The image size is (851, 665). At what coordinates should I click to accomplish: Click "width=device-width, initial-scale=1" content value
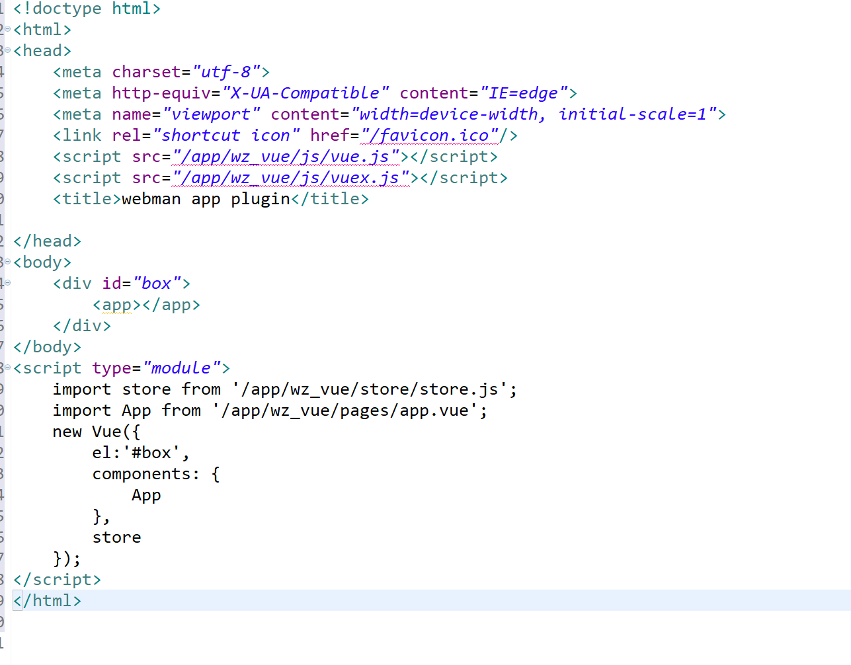(534, 114)
